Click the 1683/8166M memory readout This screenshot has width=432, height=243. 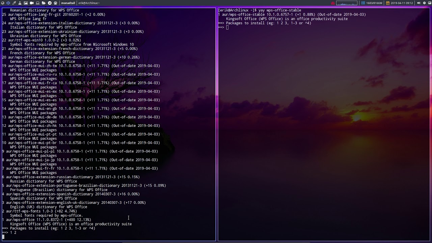[374, 3]
